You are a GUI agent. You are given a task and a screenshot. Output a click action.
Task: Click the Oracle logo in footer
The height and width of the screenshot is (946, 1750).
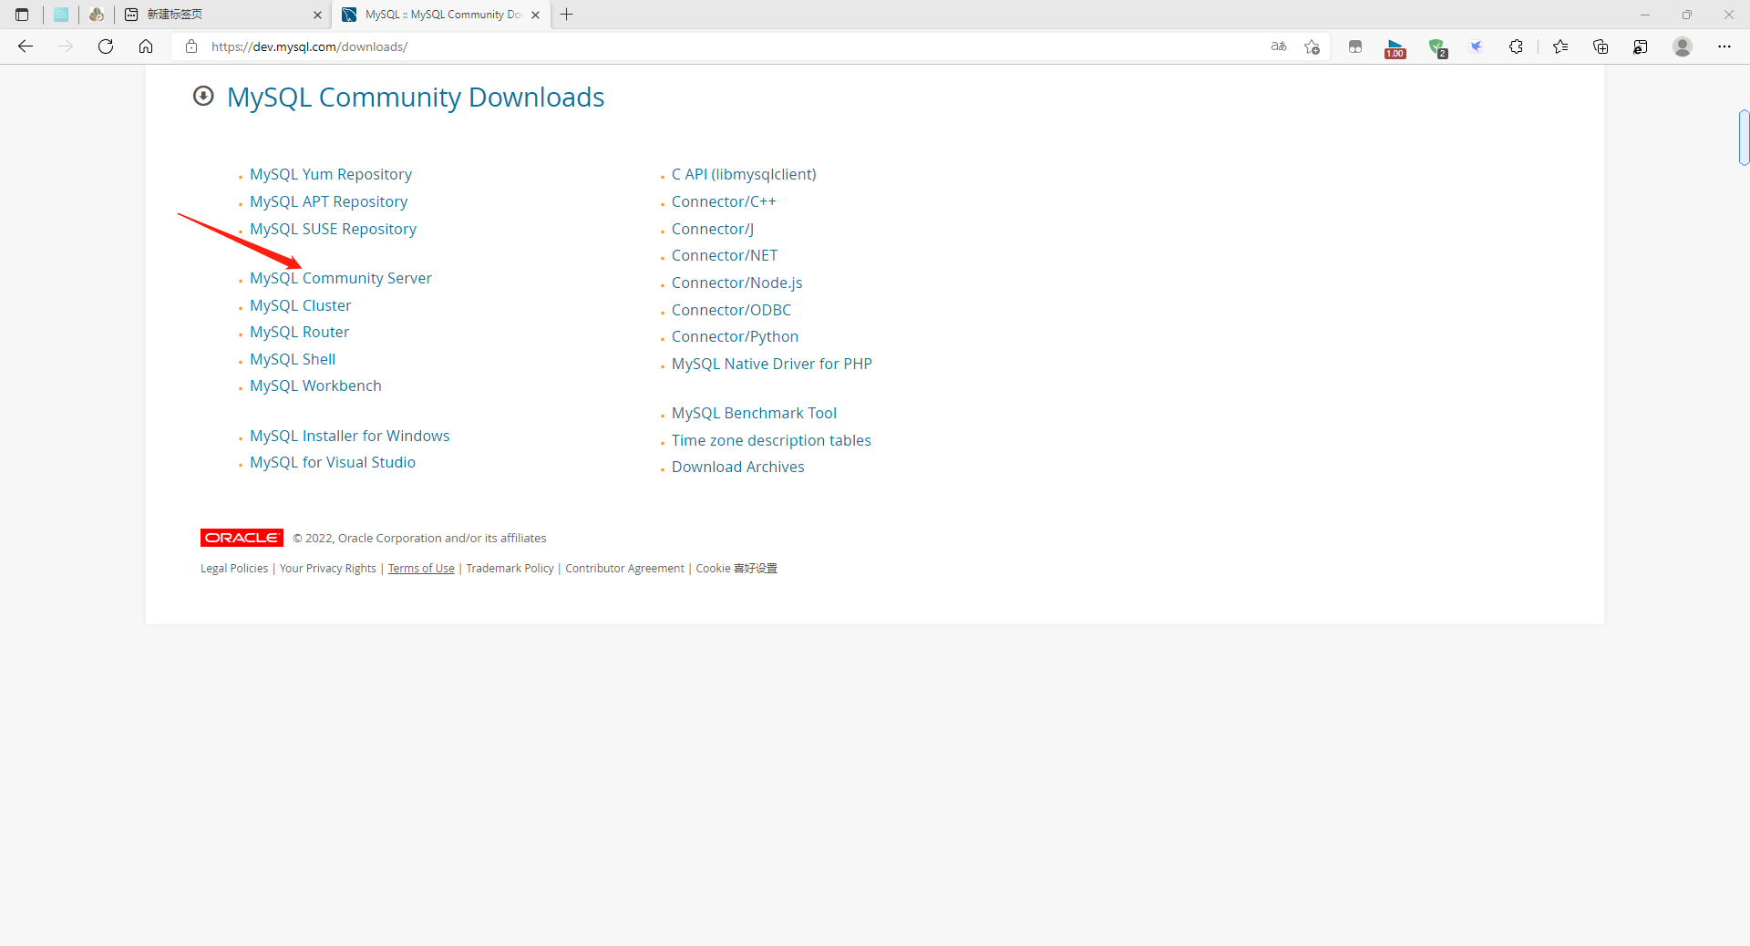[x=242, y=538]
